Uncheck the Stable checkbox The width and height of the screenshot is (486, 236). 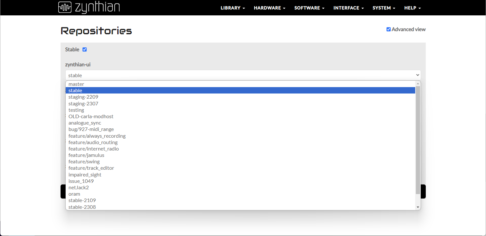[85, 50]
